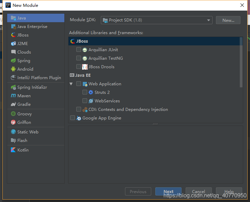This screenshot has height=202, width=250.
Task: Click the Next button
Action: 168,191
